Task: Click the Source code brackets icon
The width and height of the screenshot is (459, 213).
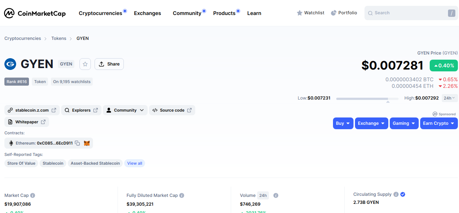Action: (x=155, y=110)
